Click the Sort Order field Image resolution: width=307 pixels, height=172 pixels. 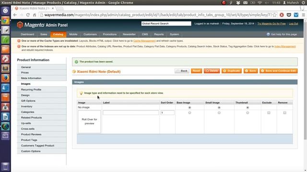tap(167, 113)
